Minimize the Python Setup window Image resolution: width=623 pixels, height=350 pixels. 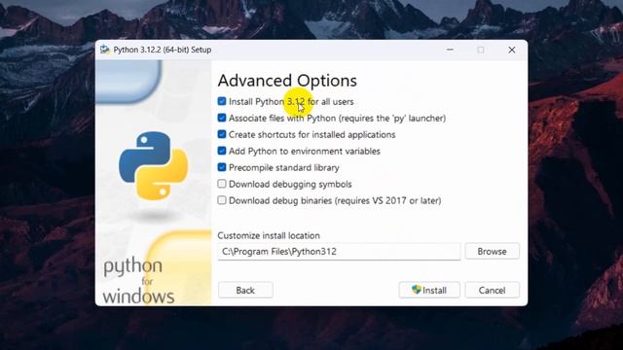point(450,50)
